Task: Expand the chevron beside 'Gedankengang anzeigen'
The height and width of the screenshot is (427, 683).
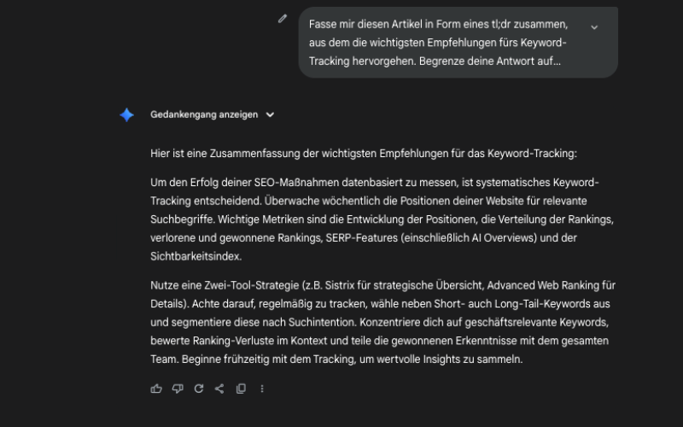Action: [270, 114]
